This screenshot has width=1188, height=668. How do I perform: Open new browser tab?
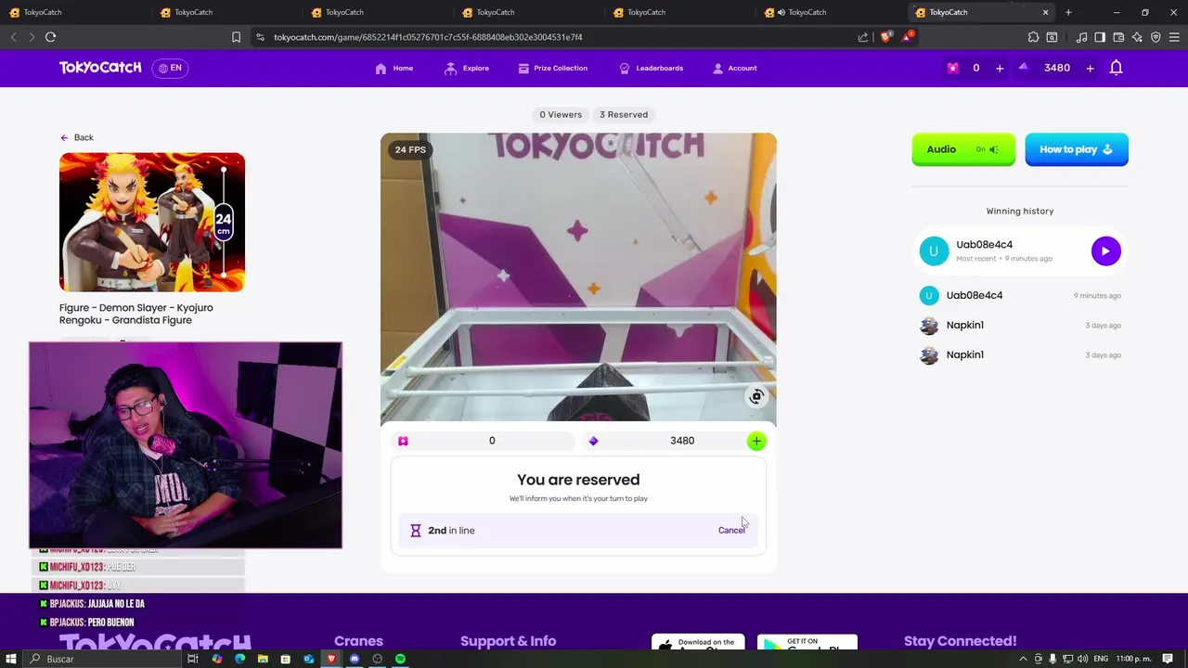[x=1068, y=12]
